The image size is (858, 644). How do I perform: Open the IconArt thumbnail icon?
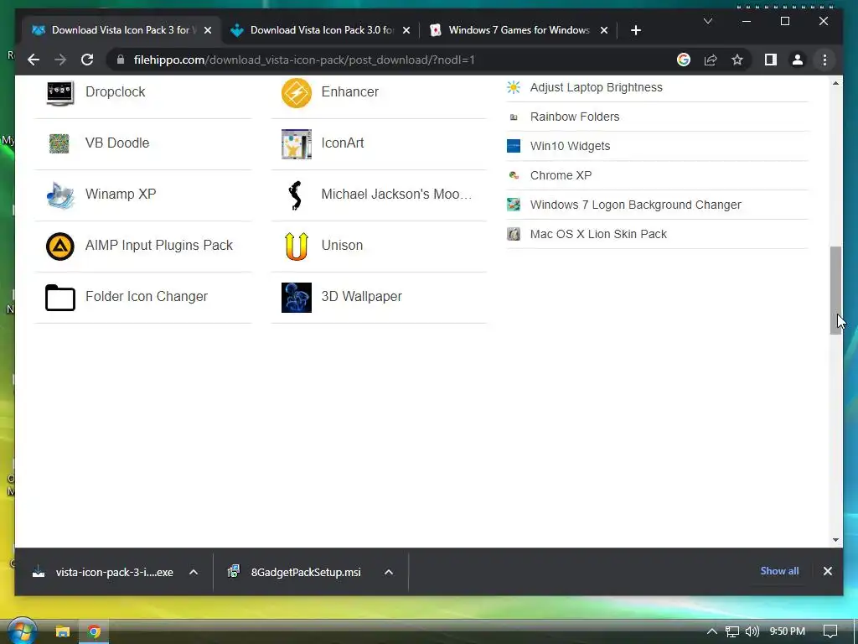[296, 143]
